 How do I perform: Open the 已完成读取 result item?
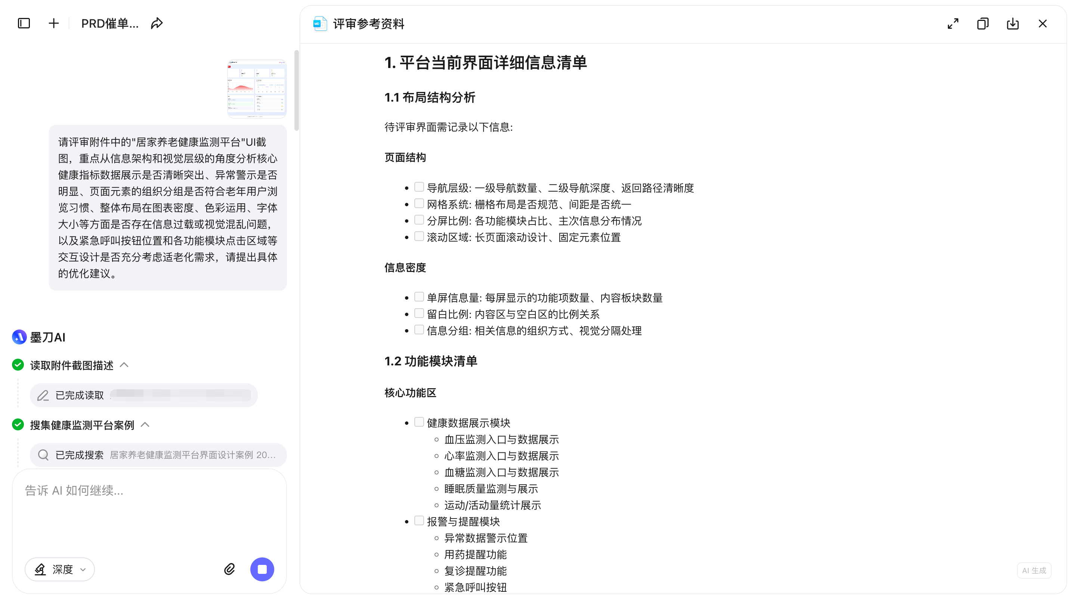pos(143,395)
